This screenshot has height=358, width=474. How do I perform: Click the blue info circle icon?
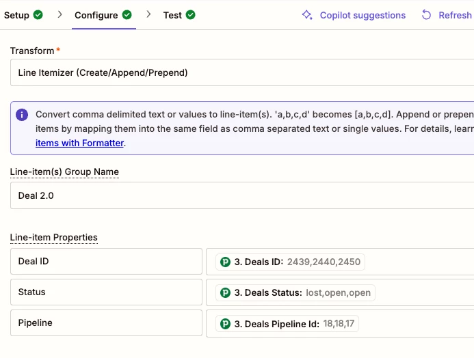(22, 115)
